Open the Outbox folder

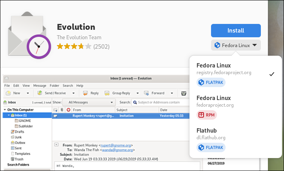[18, 142]
